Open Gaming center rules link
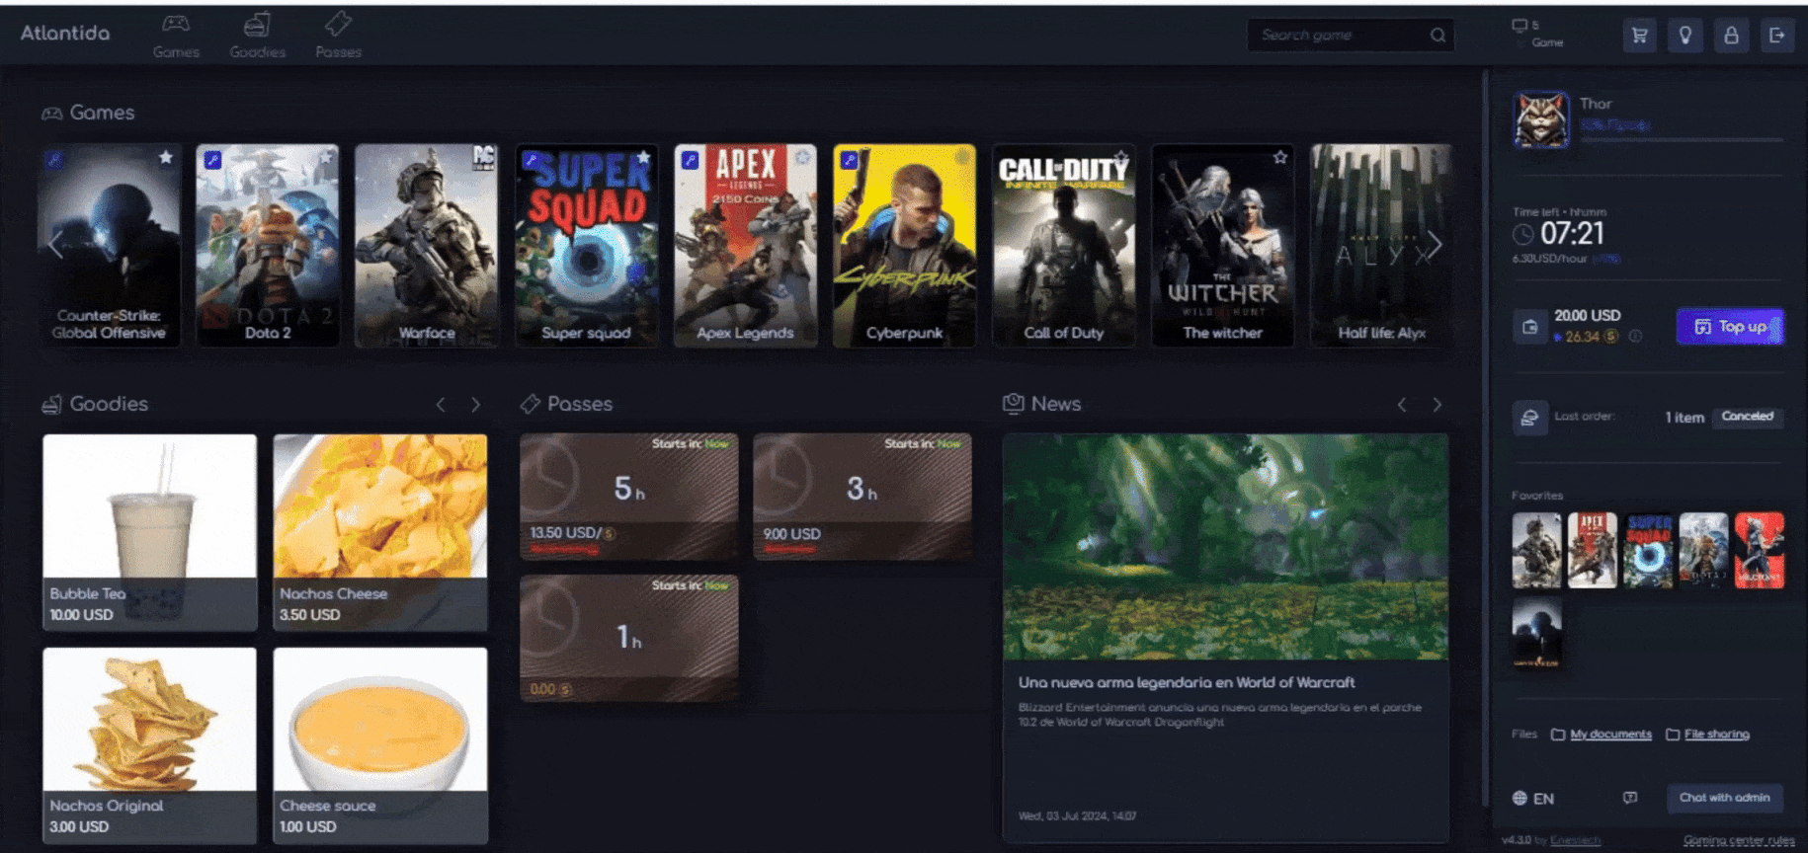Image resolution: width=1808 pixels, height=853 pixels. [1739, 841]
